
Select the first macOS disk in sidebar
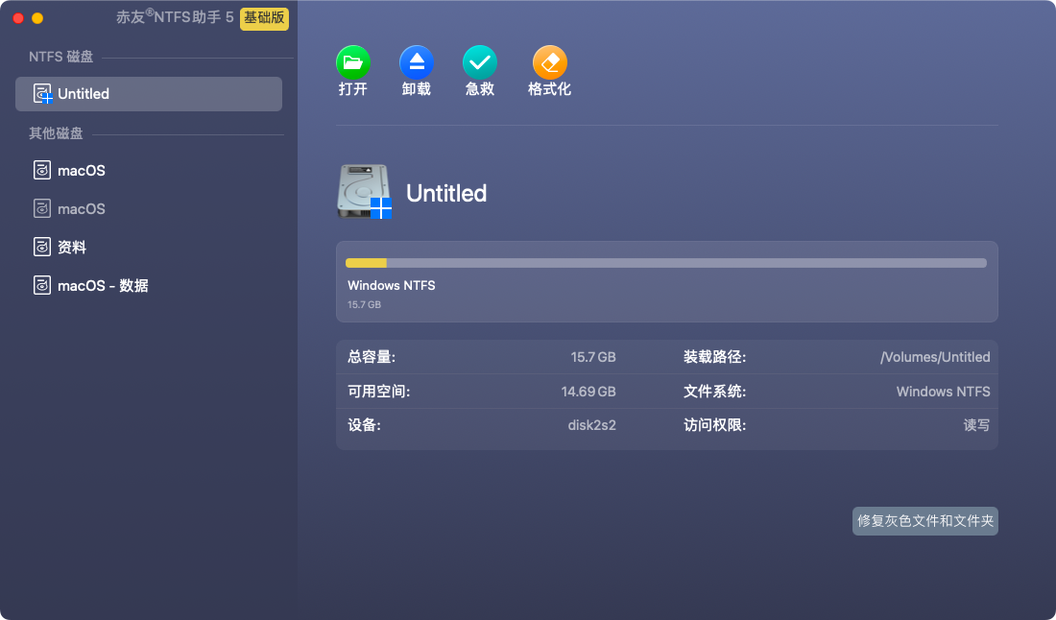click(x=149, y=170)
